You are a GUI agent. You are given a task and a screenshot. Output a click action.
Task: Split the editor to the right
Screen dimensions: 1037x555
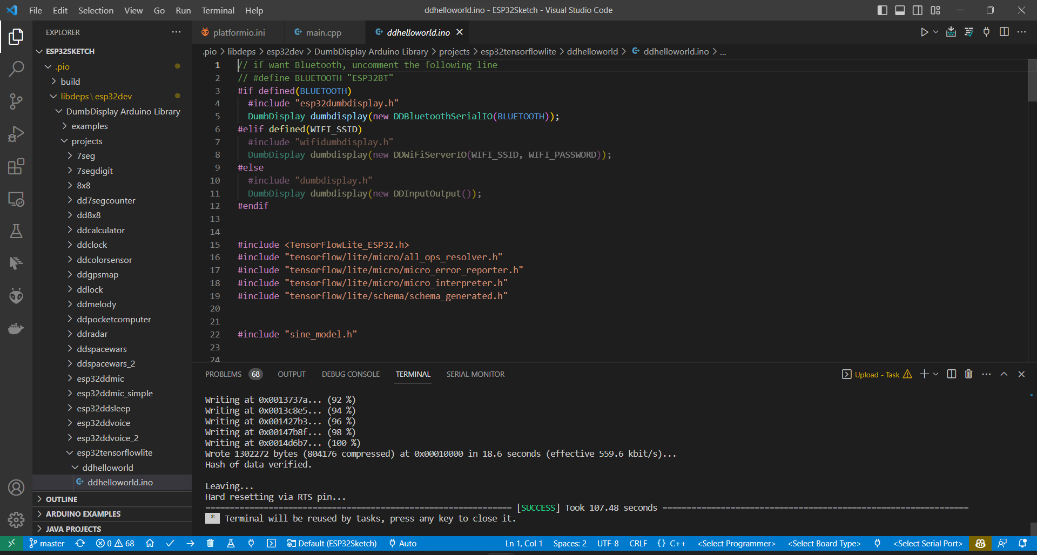tap(1004, 32)
